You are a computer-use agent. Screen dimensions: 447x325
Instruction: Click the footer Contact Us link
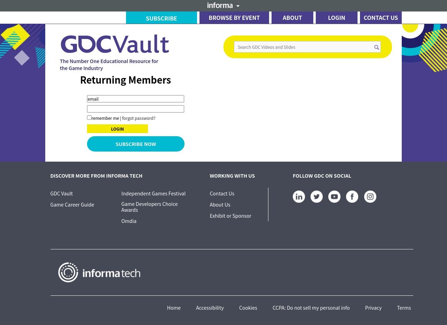pyautogui.click(x=222, y=193)
